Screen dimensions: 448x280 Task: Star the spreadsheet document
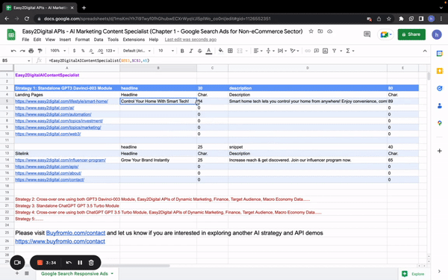coord(311,31)
